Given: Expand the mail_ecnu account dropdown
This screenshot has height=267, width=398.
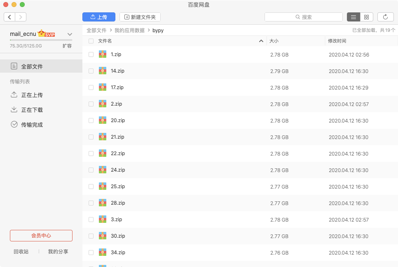Looking at the screenshot, I should point(70,34).
